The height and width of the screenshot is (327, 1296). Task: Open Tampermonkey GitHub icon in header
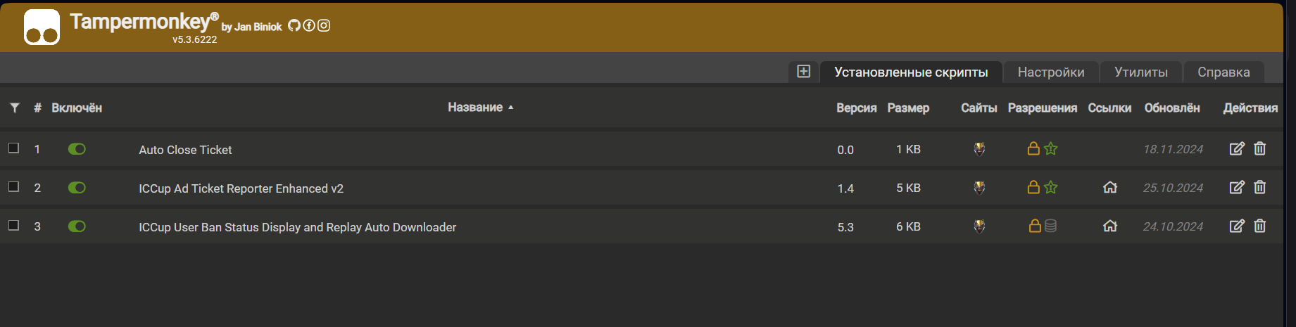pos(294,25)
